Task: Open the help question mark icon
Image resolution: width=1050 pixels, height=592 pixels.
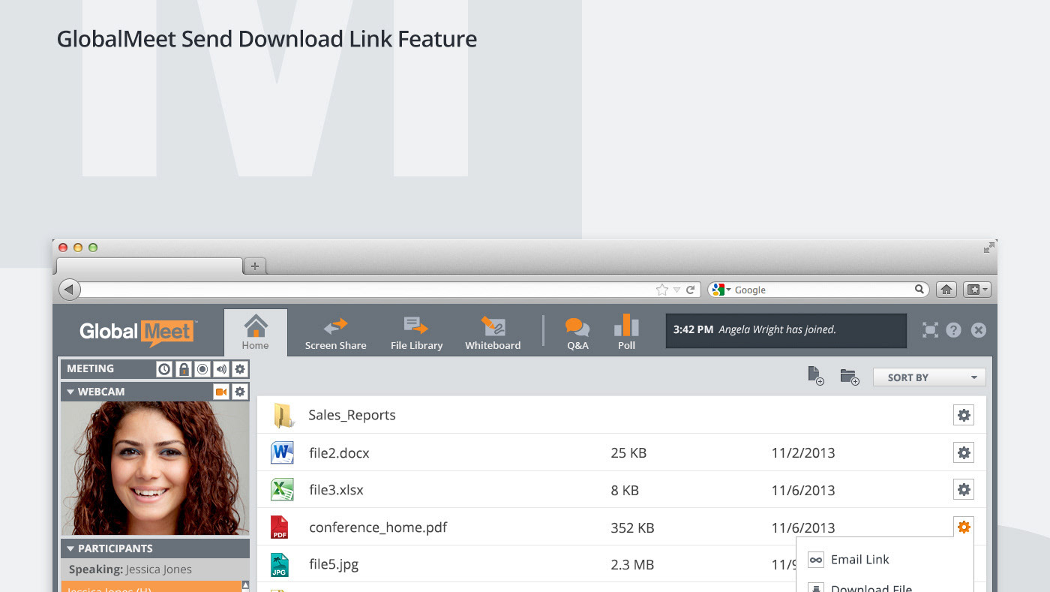Action: [x=953, y=330]
